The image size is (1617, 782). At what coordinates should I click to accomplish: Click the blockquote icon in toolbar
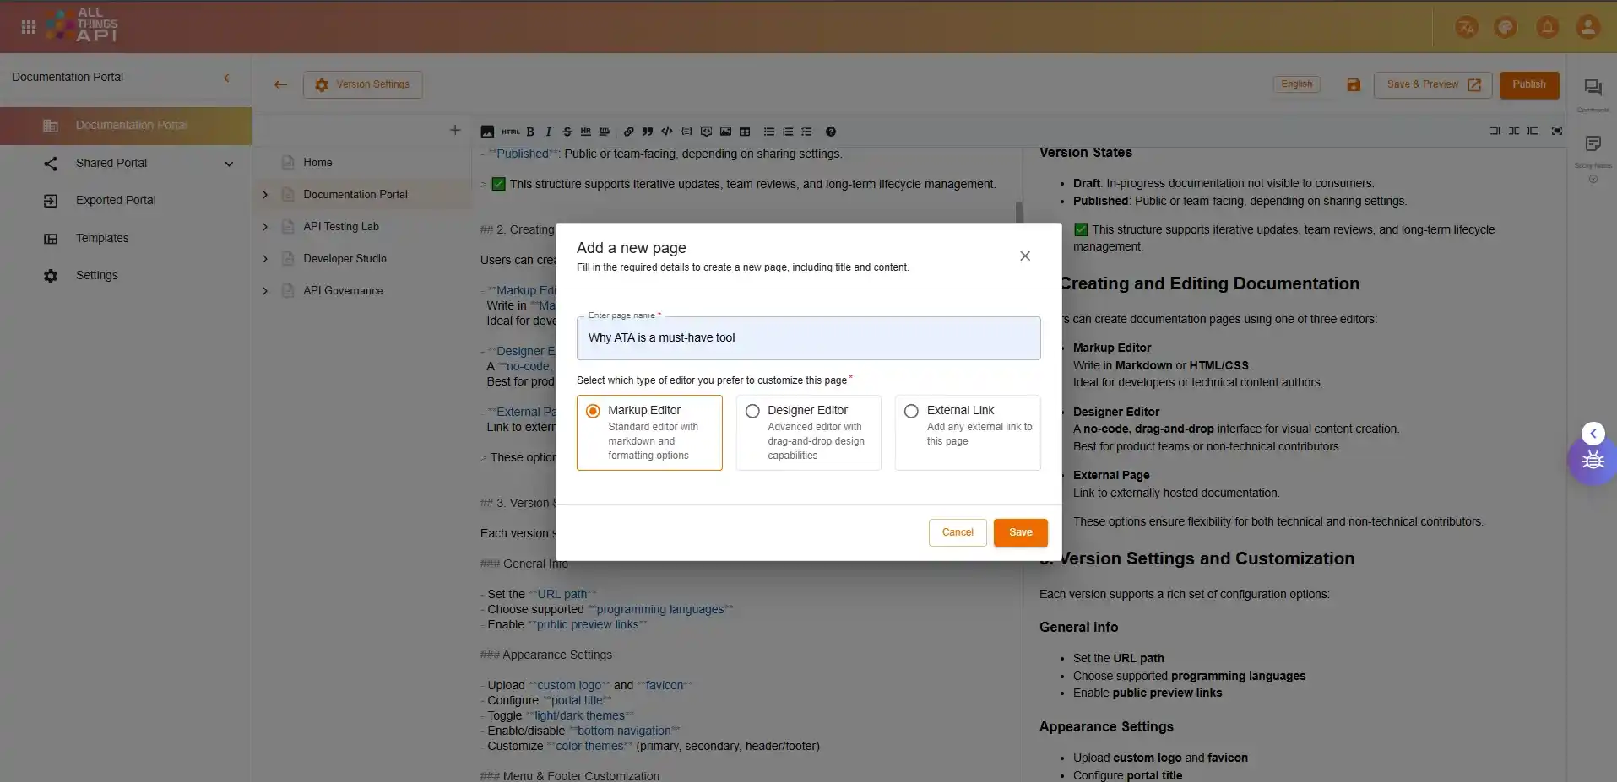[648, 132]
